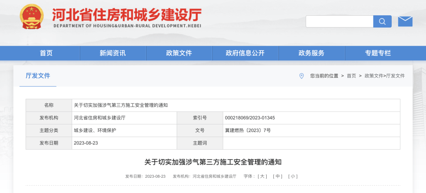Click inside the search input field

(339, 22)
